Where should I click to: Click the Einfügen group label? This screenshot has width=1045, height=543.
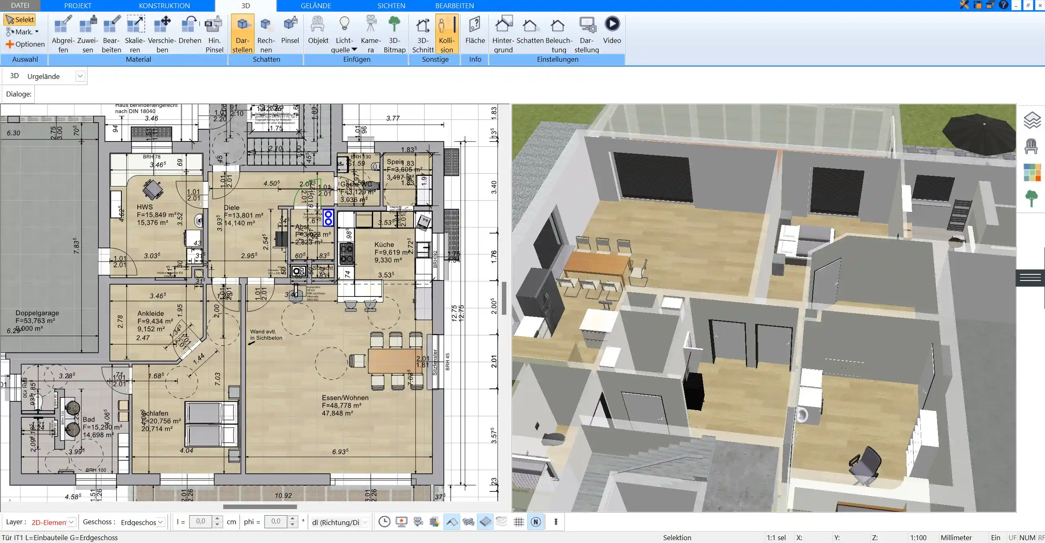click(x=356, y=59)
